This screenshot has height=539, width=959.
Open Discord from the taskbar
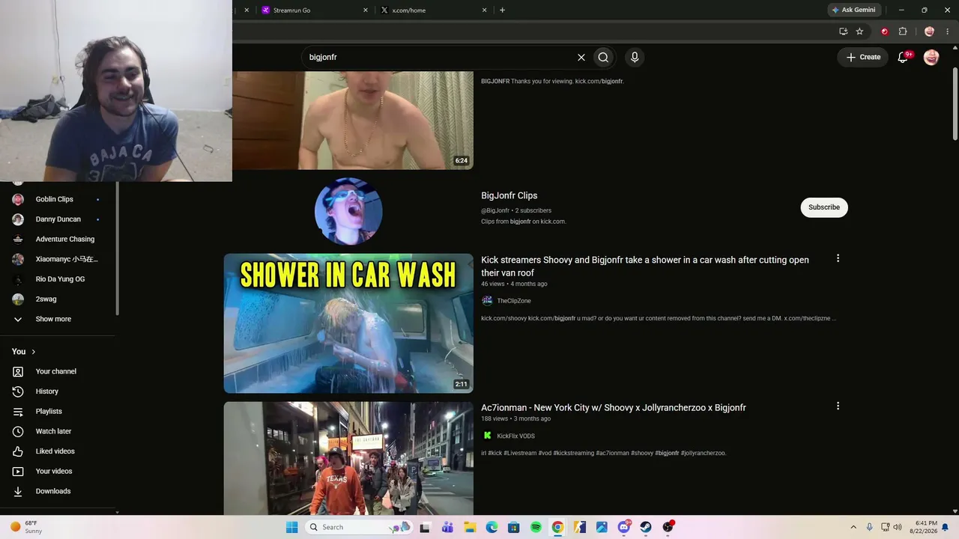(x=623, y=527)
